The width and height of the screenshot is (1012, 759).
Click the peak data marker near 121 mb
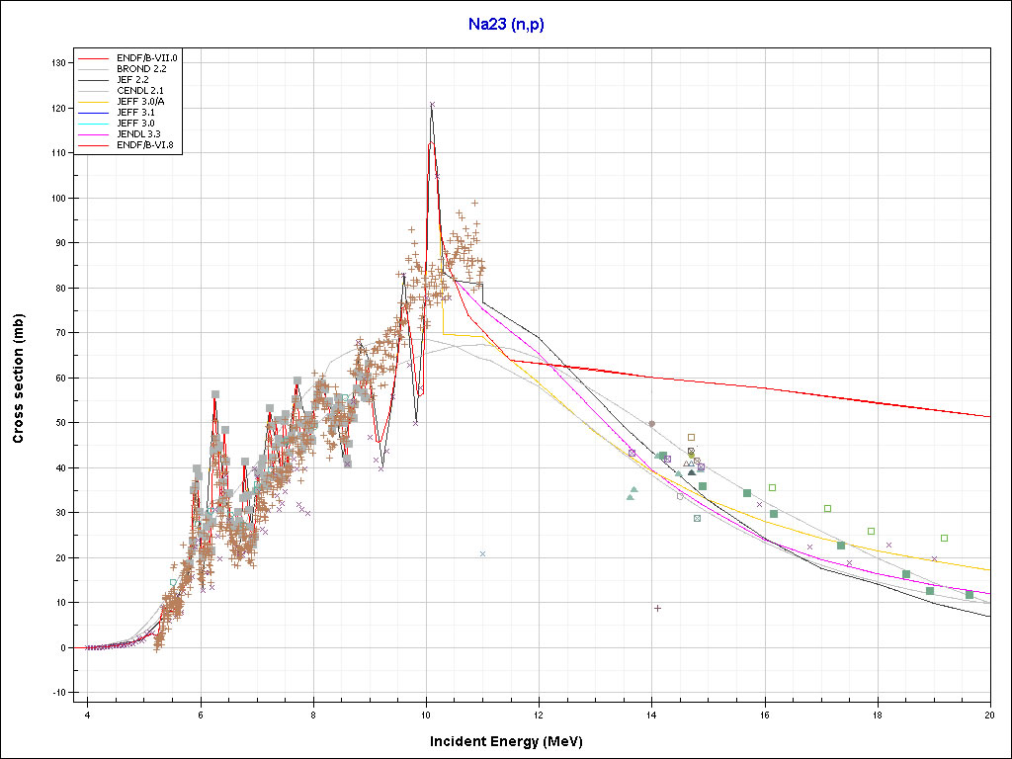(432, 104)
